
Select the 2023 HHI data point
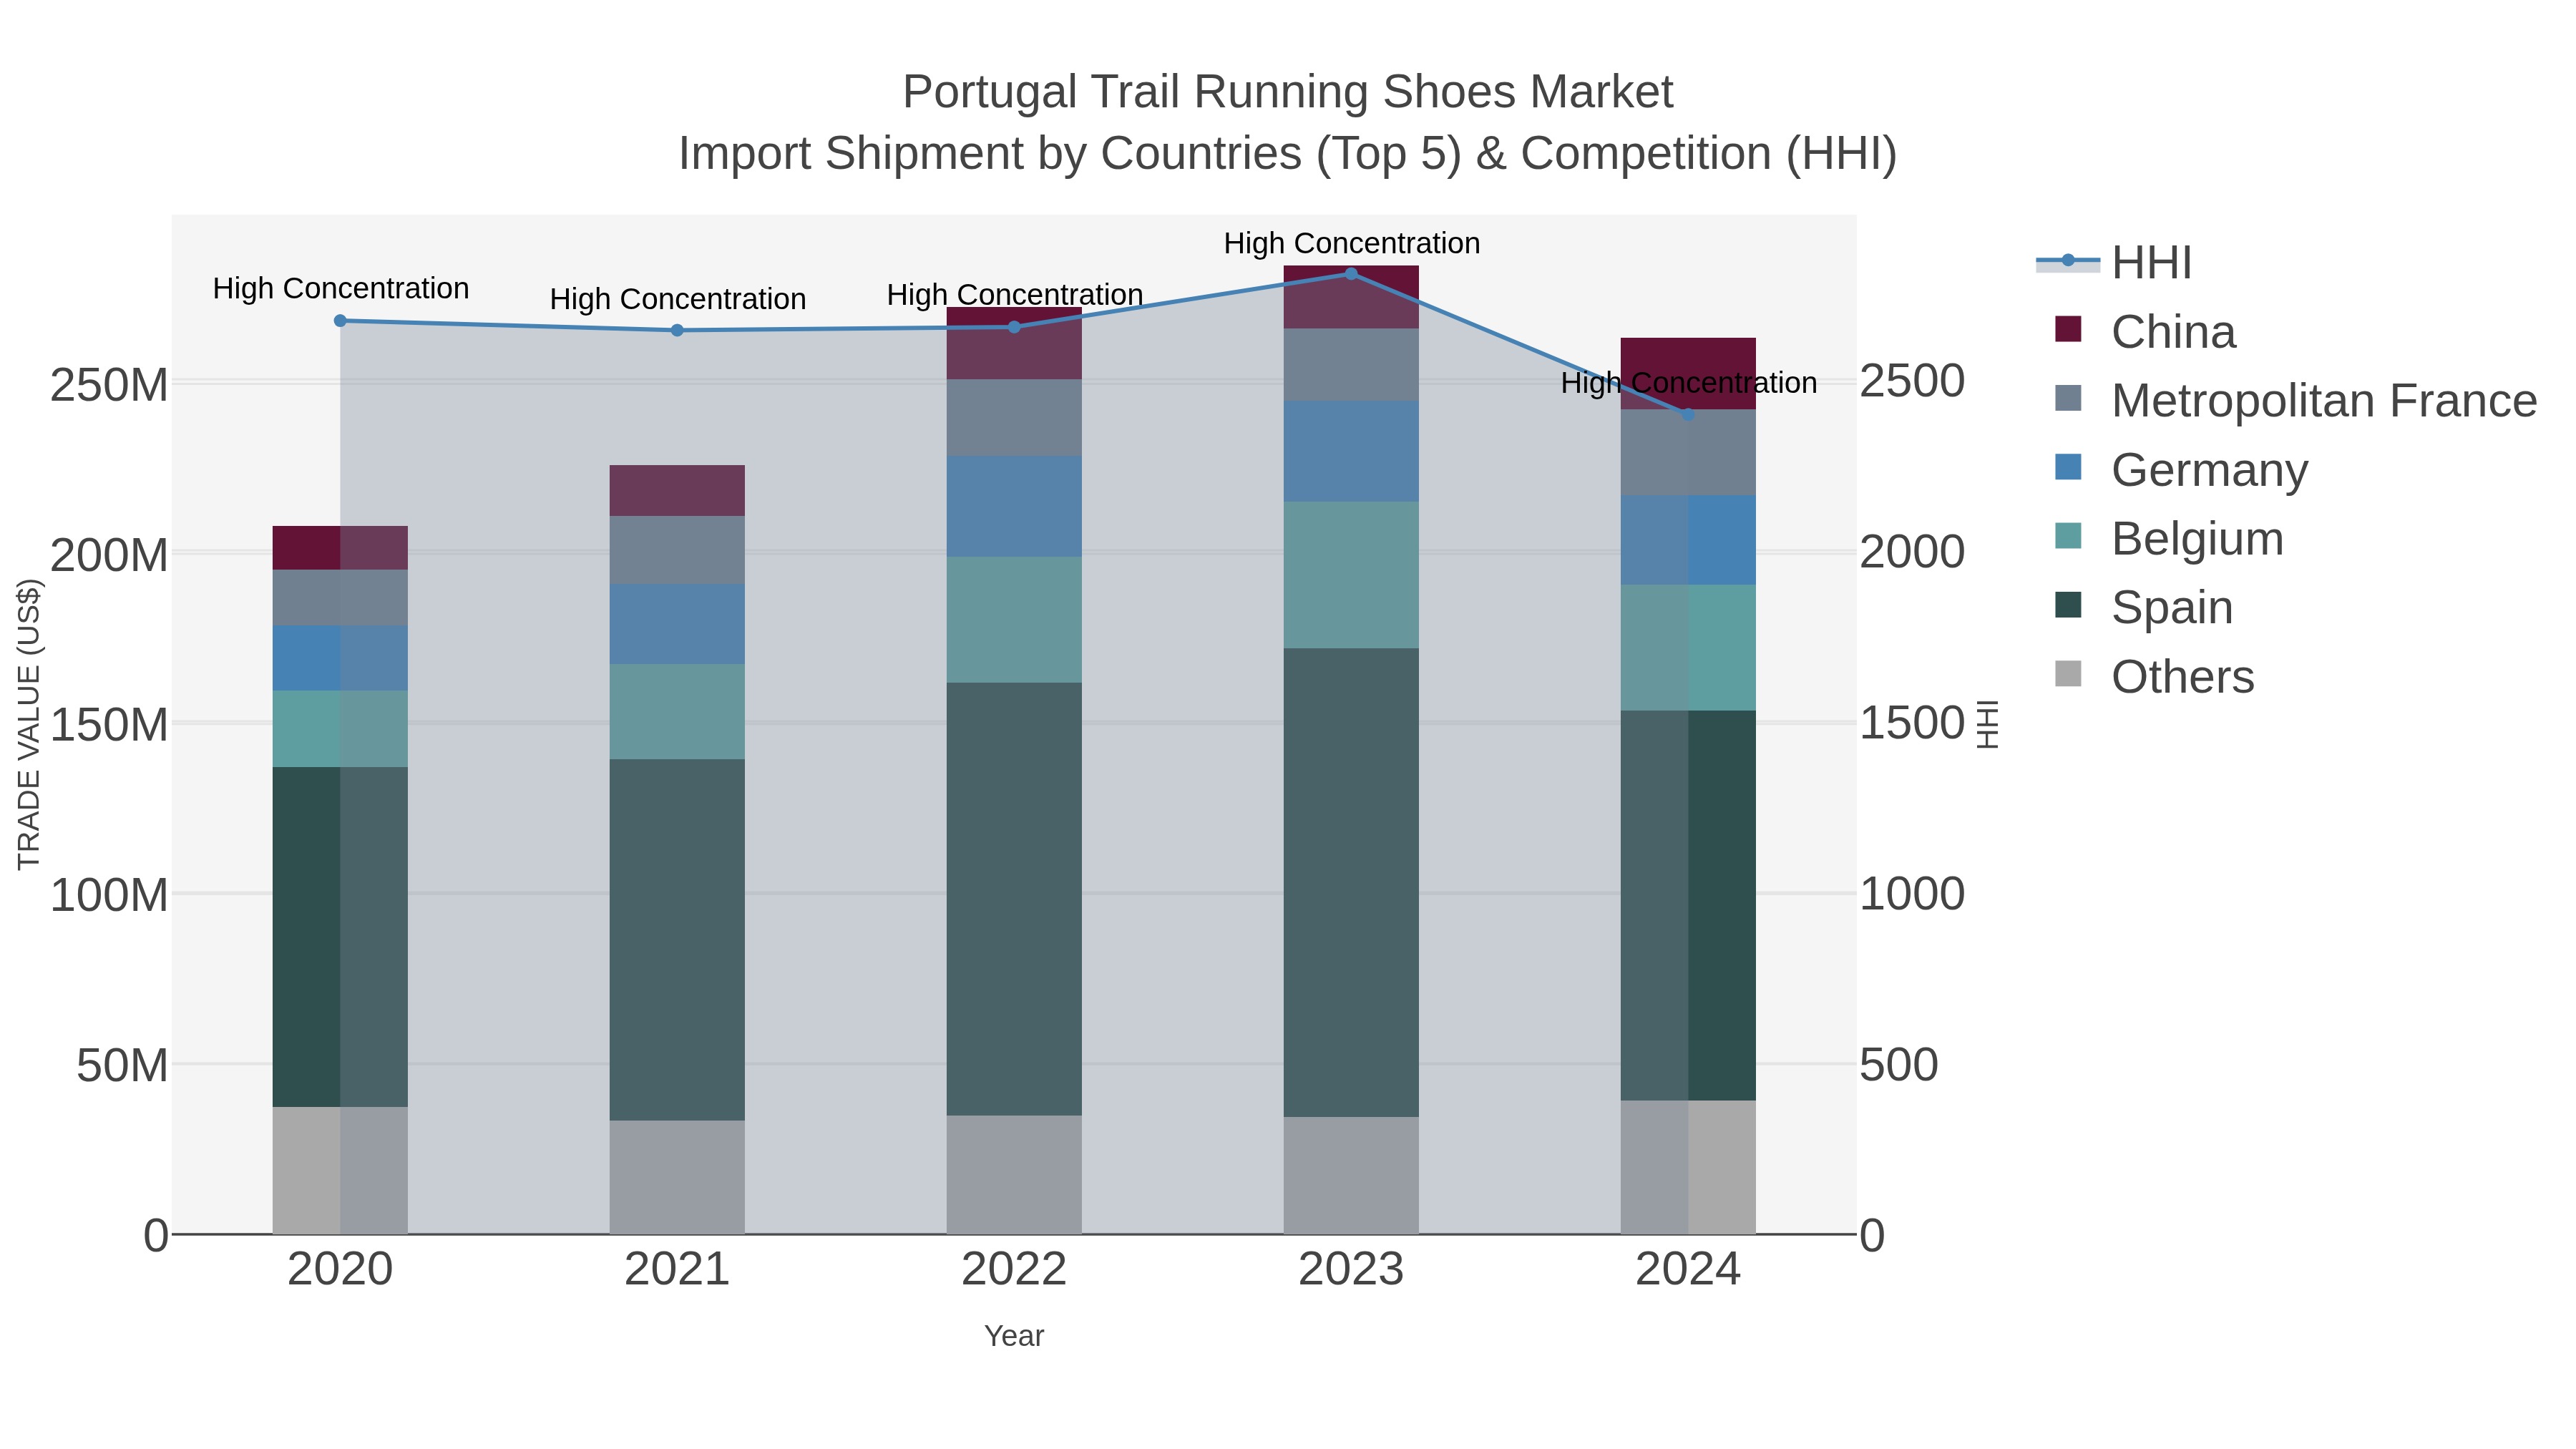(1351, 274)
